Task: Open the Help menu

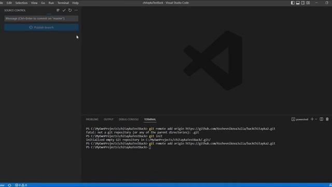Action: (75, 3)
